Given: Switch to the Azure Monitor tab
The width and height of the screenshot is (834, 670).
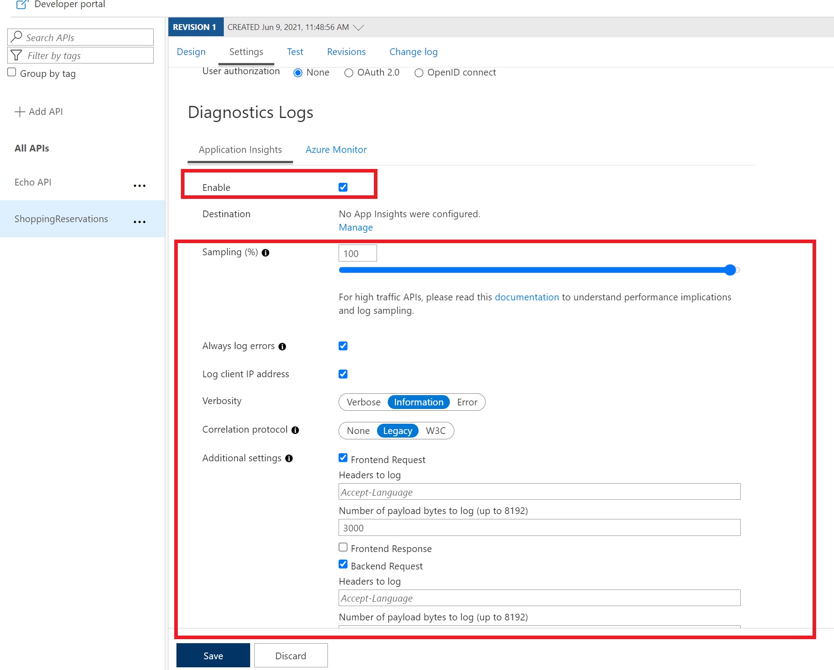Looking at the screenshot, I should (336, 150).
